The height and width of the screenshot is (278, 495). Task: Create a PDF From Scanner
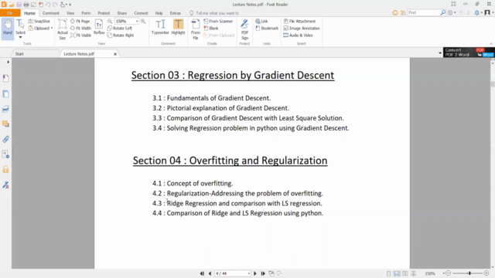(x=218, y=21)
